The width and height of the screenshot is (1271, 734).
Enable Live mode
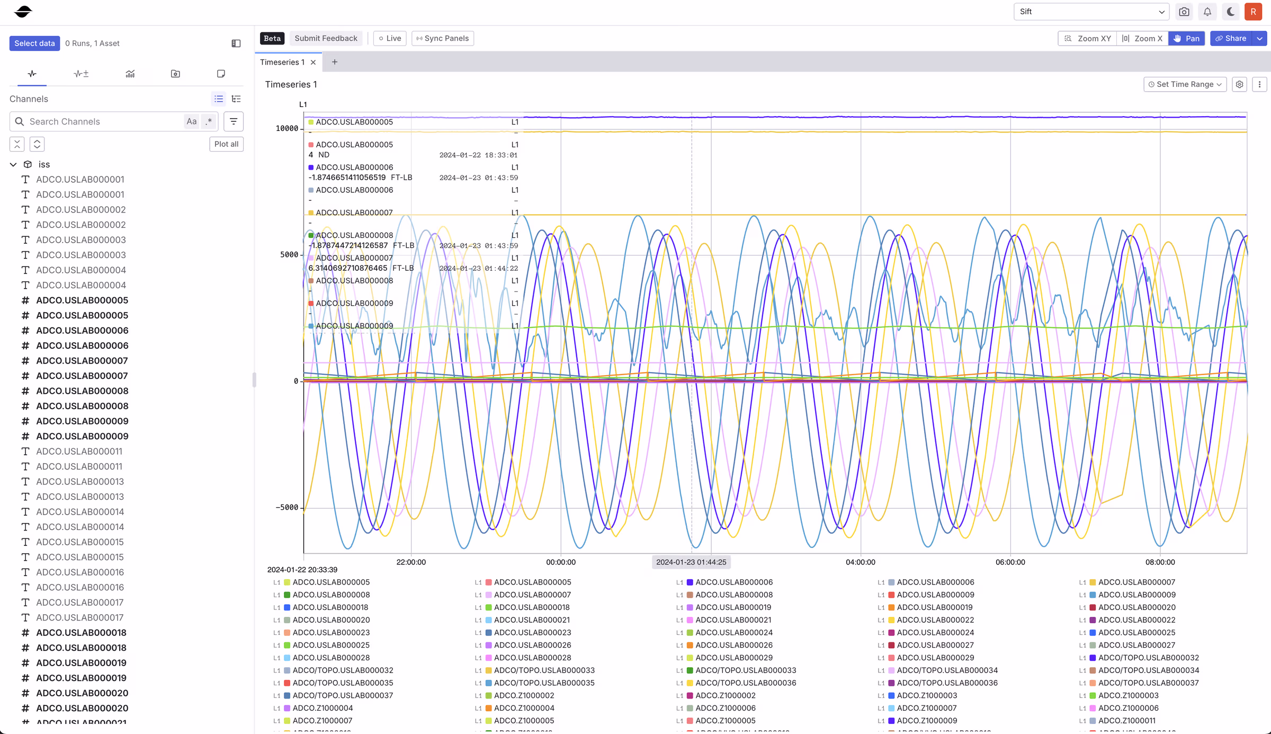coord(390,39)
